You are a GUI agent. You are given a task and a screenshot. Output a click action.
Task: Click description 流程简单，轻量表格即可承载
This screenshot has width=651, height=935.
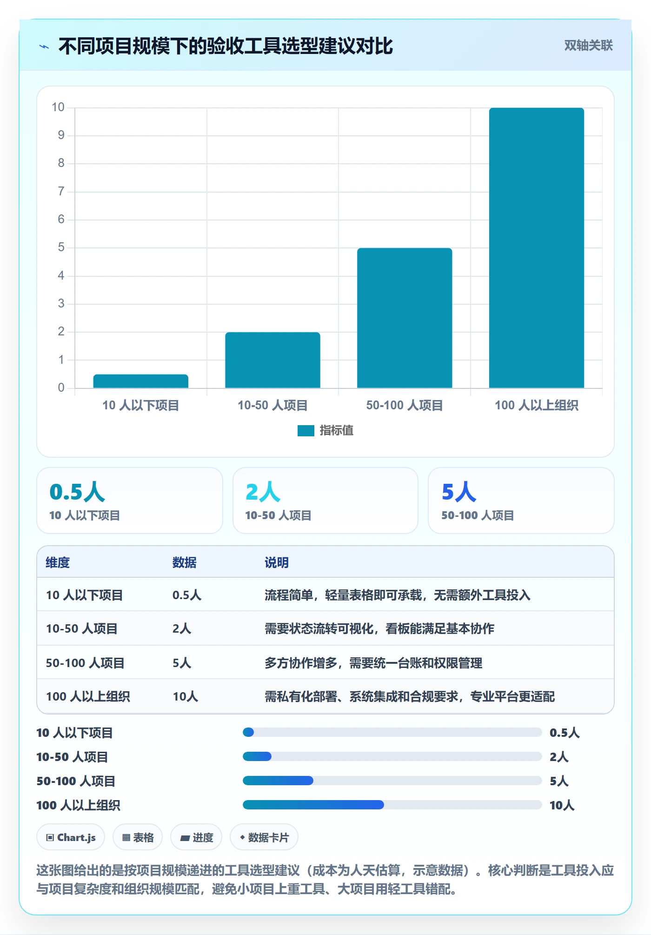398,595
